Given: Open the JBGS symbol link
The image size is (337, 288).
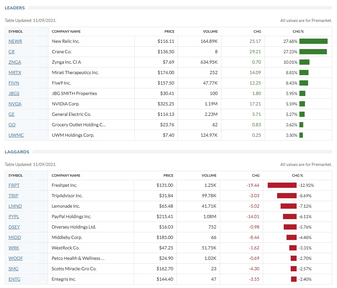Looking at the screenshot, I should [14, 94].
